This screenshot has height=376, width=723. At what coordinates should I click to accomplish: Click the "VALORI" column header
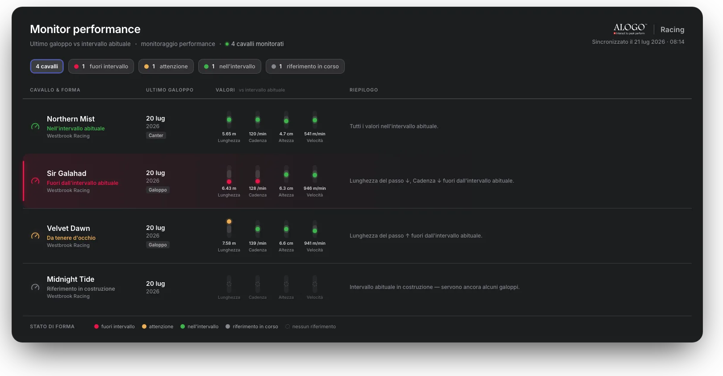click(225, 90)
